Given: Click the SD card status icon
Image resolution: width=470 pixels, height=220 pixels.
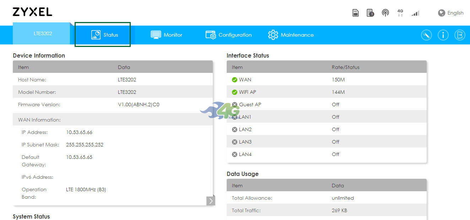Looking at the screenshot, I should click(x=356, y=13).
